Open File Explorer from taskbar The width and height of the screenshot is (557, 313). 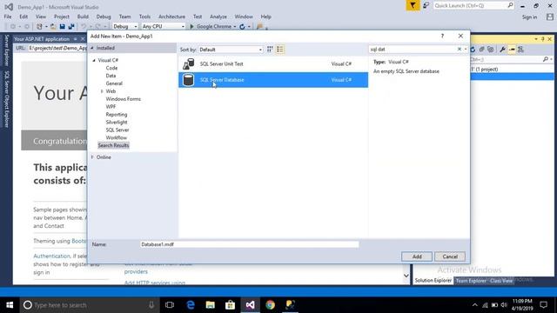pyautogui.click(x=211, y=305)
